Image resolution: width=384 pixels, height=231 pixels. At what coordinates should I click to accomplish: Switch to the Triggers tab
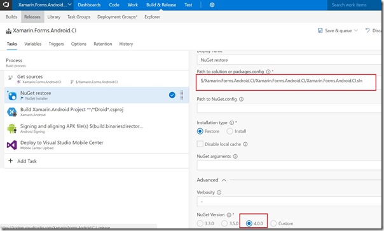57,44
